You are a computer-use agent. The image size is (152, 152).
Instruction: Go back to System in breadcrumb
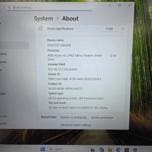(43, 19)
